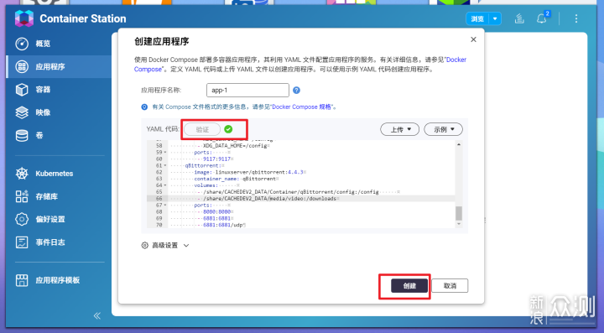The height and width of the screenshot is (333, 604).
Task: Click the 验证 validate button
Action: pos(202,129)
